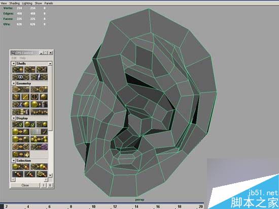The width and height of the screenshot is (279, 209).
Task: Open Help menu in CPS Control window
Action: pyautogui.click(x=23, y=58)
